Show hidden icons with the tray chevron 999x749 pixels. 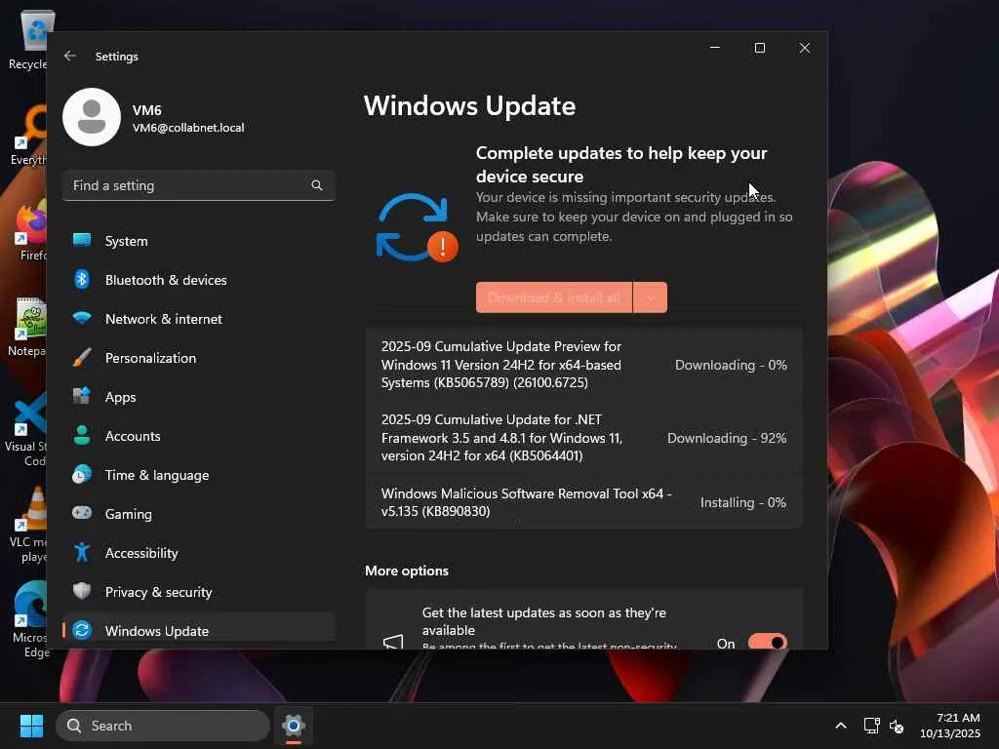click(841, 726)
